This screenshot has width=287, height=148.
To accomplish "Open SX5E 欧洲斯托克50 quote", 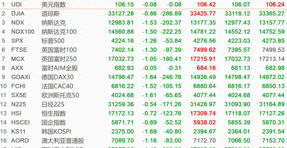I will click(143, 95).
